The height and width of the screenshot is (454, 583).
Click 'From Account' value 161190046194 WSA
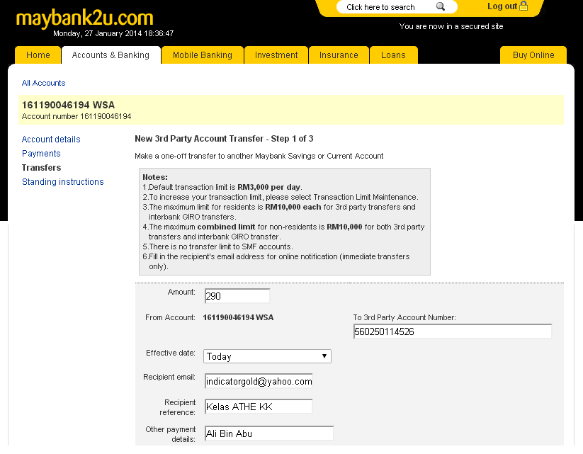click(238, 317)
